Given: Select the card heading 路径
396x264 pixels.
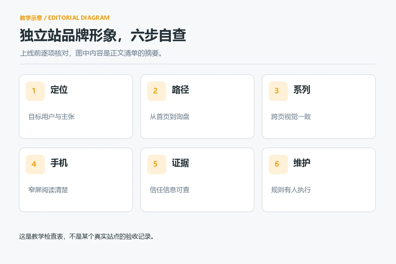Looking at the screenshot, I should point(181,90).
